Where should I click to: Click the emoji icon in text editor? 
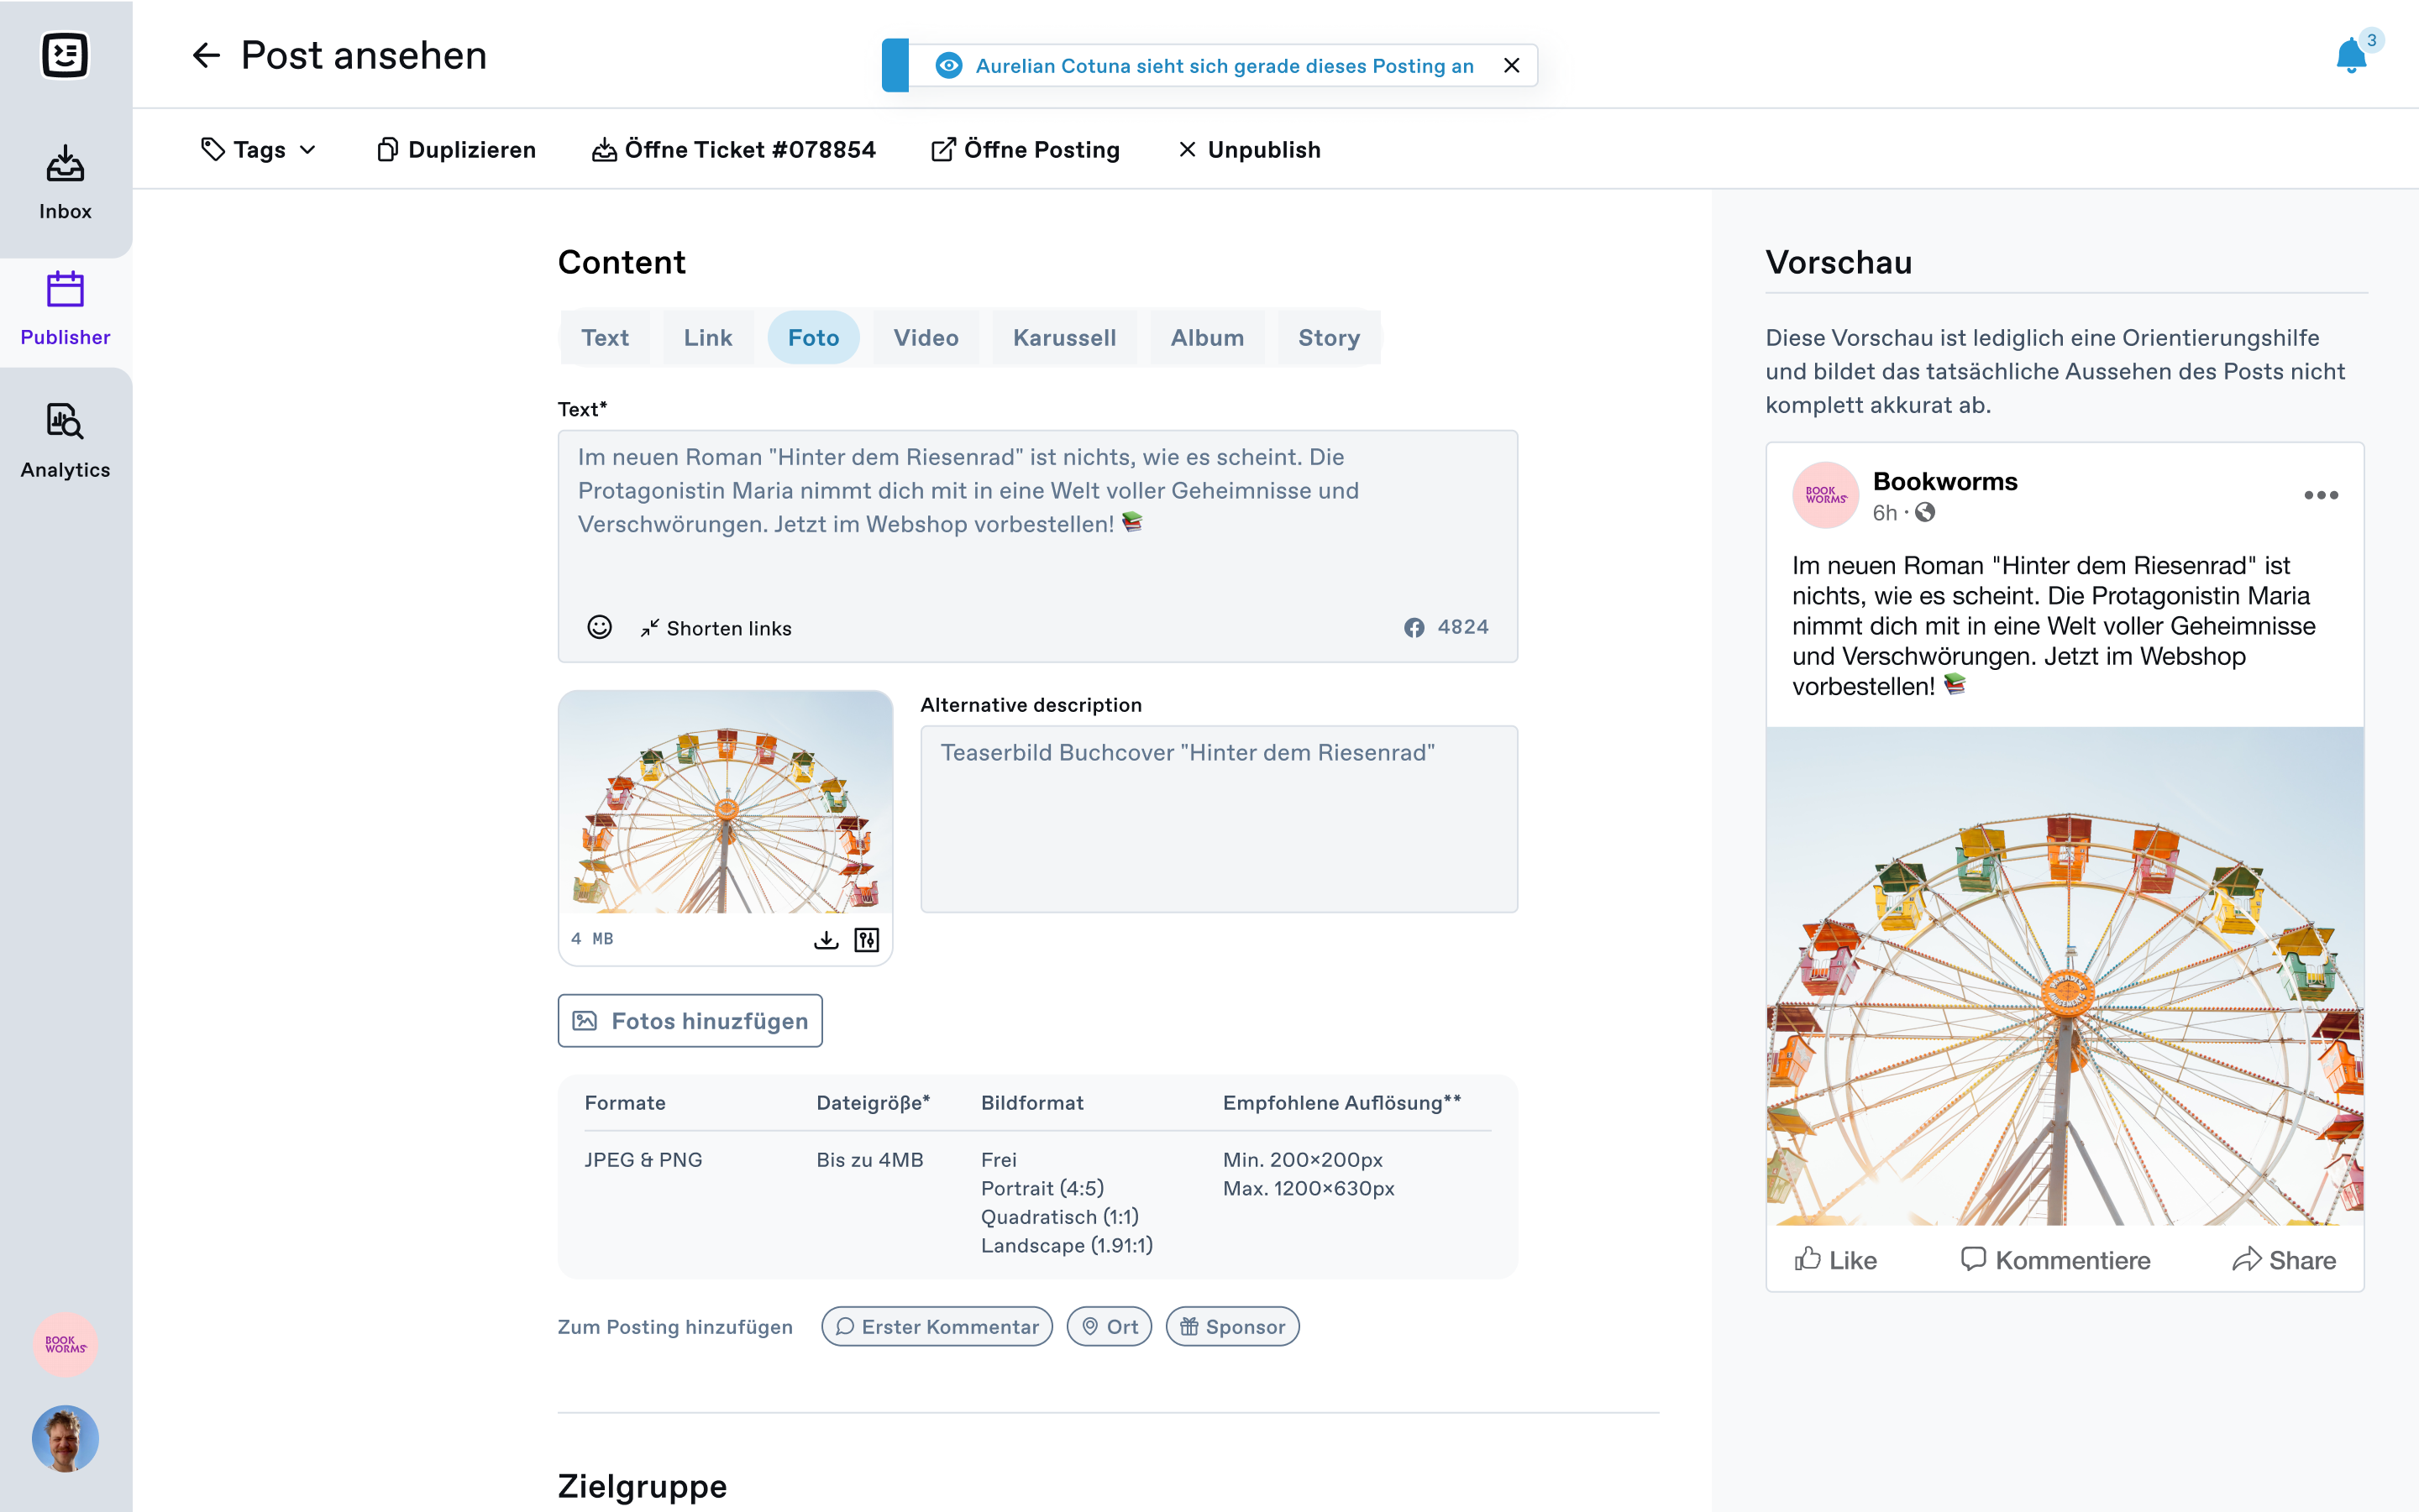pos(600,627)
